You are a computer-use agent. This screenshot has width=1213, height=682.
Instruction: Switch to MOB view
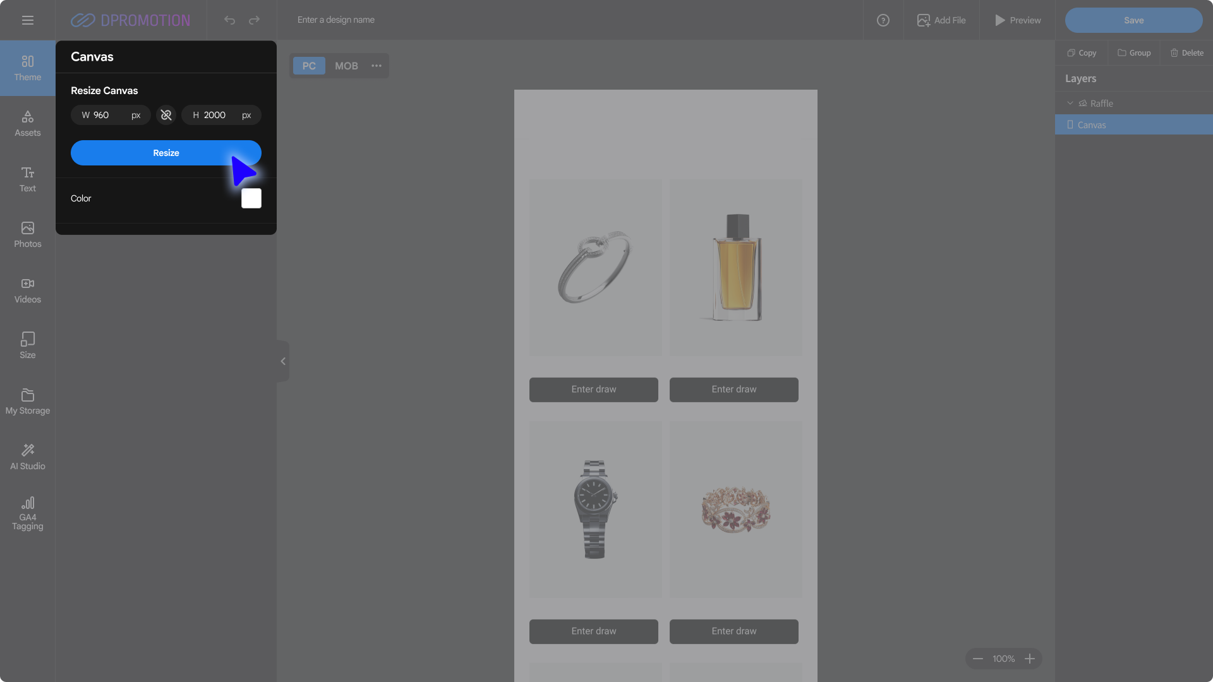(346, 66)
